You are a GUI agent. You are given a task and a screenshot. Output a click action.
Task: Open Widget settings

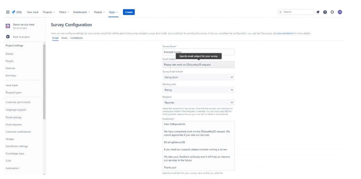(x=10, y=139)
